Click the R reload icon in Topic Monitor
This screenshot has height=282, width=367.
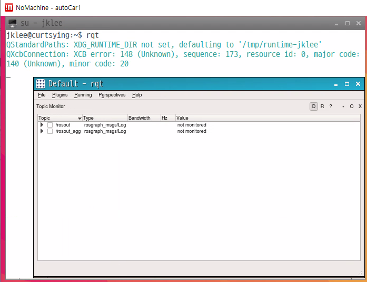pyautogui.click(x=322, y=106)
